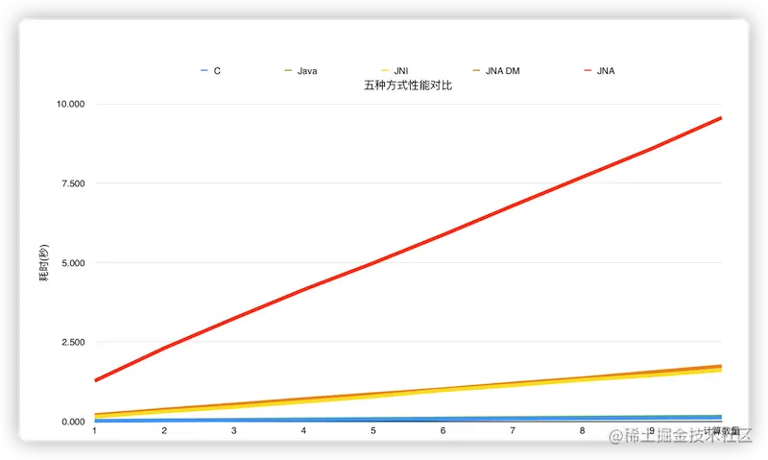This screenshot has width=768, height=460.
Task: Click the y-axis value 10.000
Action: click(70, 104)
